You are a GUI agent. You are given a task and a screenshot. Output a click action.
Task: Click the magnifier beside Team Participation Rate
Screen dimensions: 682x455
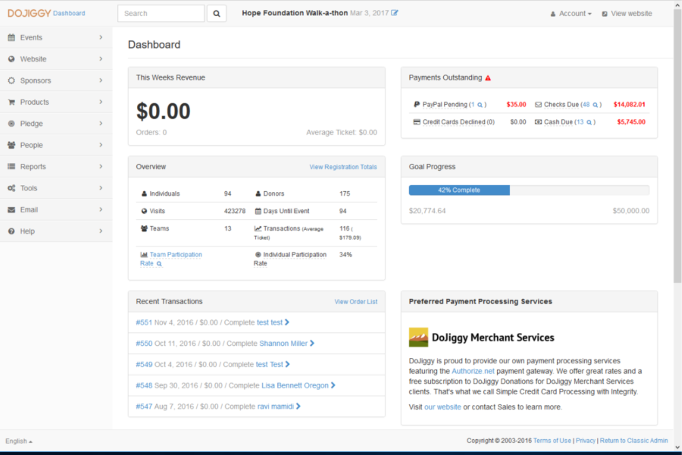point(159,264)
